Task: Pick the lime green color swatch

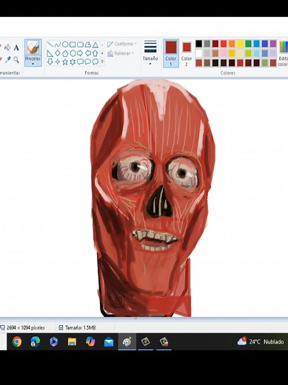Action: pyautogui.click(x=248, y=53)
